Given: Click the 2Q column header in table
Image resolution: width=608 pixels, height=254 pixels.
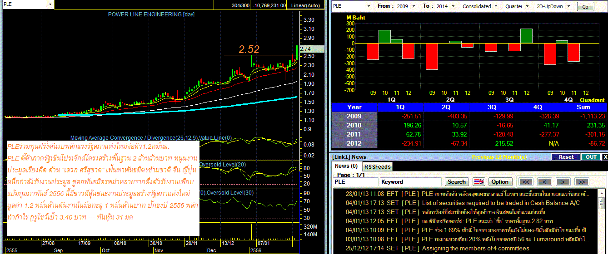Looking at the screenshot, I should (x=446, y=107).
